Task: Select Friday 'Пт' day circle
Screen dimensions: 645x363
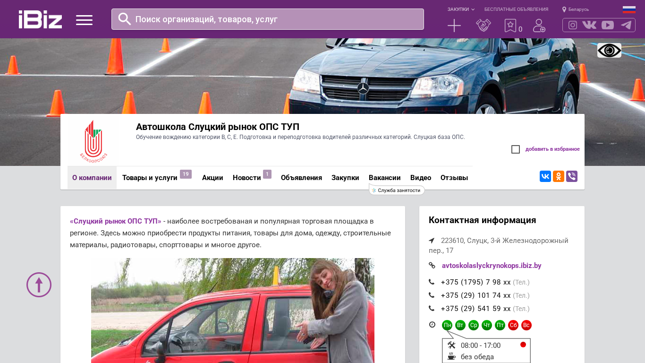Action: 500,325
